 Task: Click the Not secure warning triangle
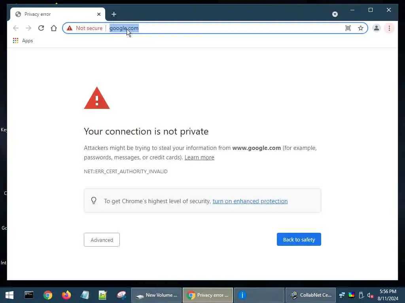point(70,28)
